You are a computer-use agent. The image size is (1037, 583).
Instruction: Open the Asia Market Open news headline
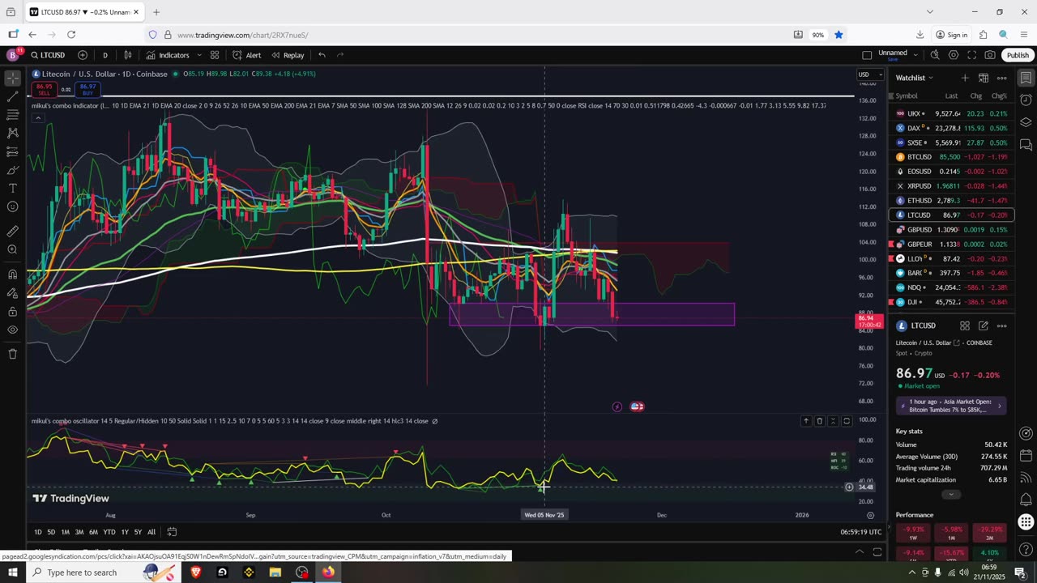pyautogui.click(x=951, y=406)
